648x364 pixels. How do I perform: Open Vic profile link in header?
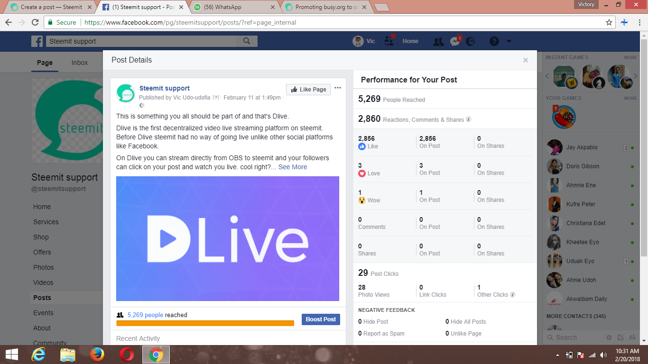(364, 41)
